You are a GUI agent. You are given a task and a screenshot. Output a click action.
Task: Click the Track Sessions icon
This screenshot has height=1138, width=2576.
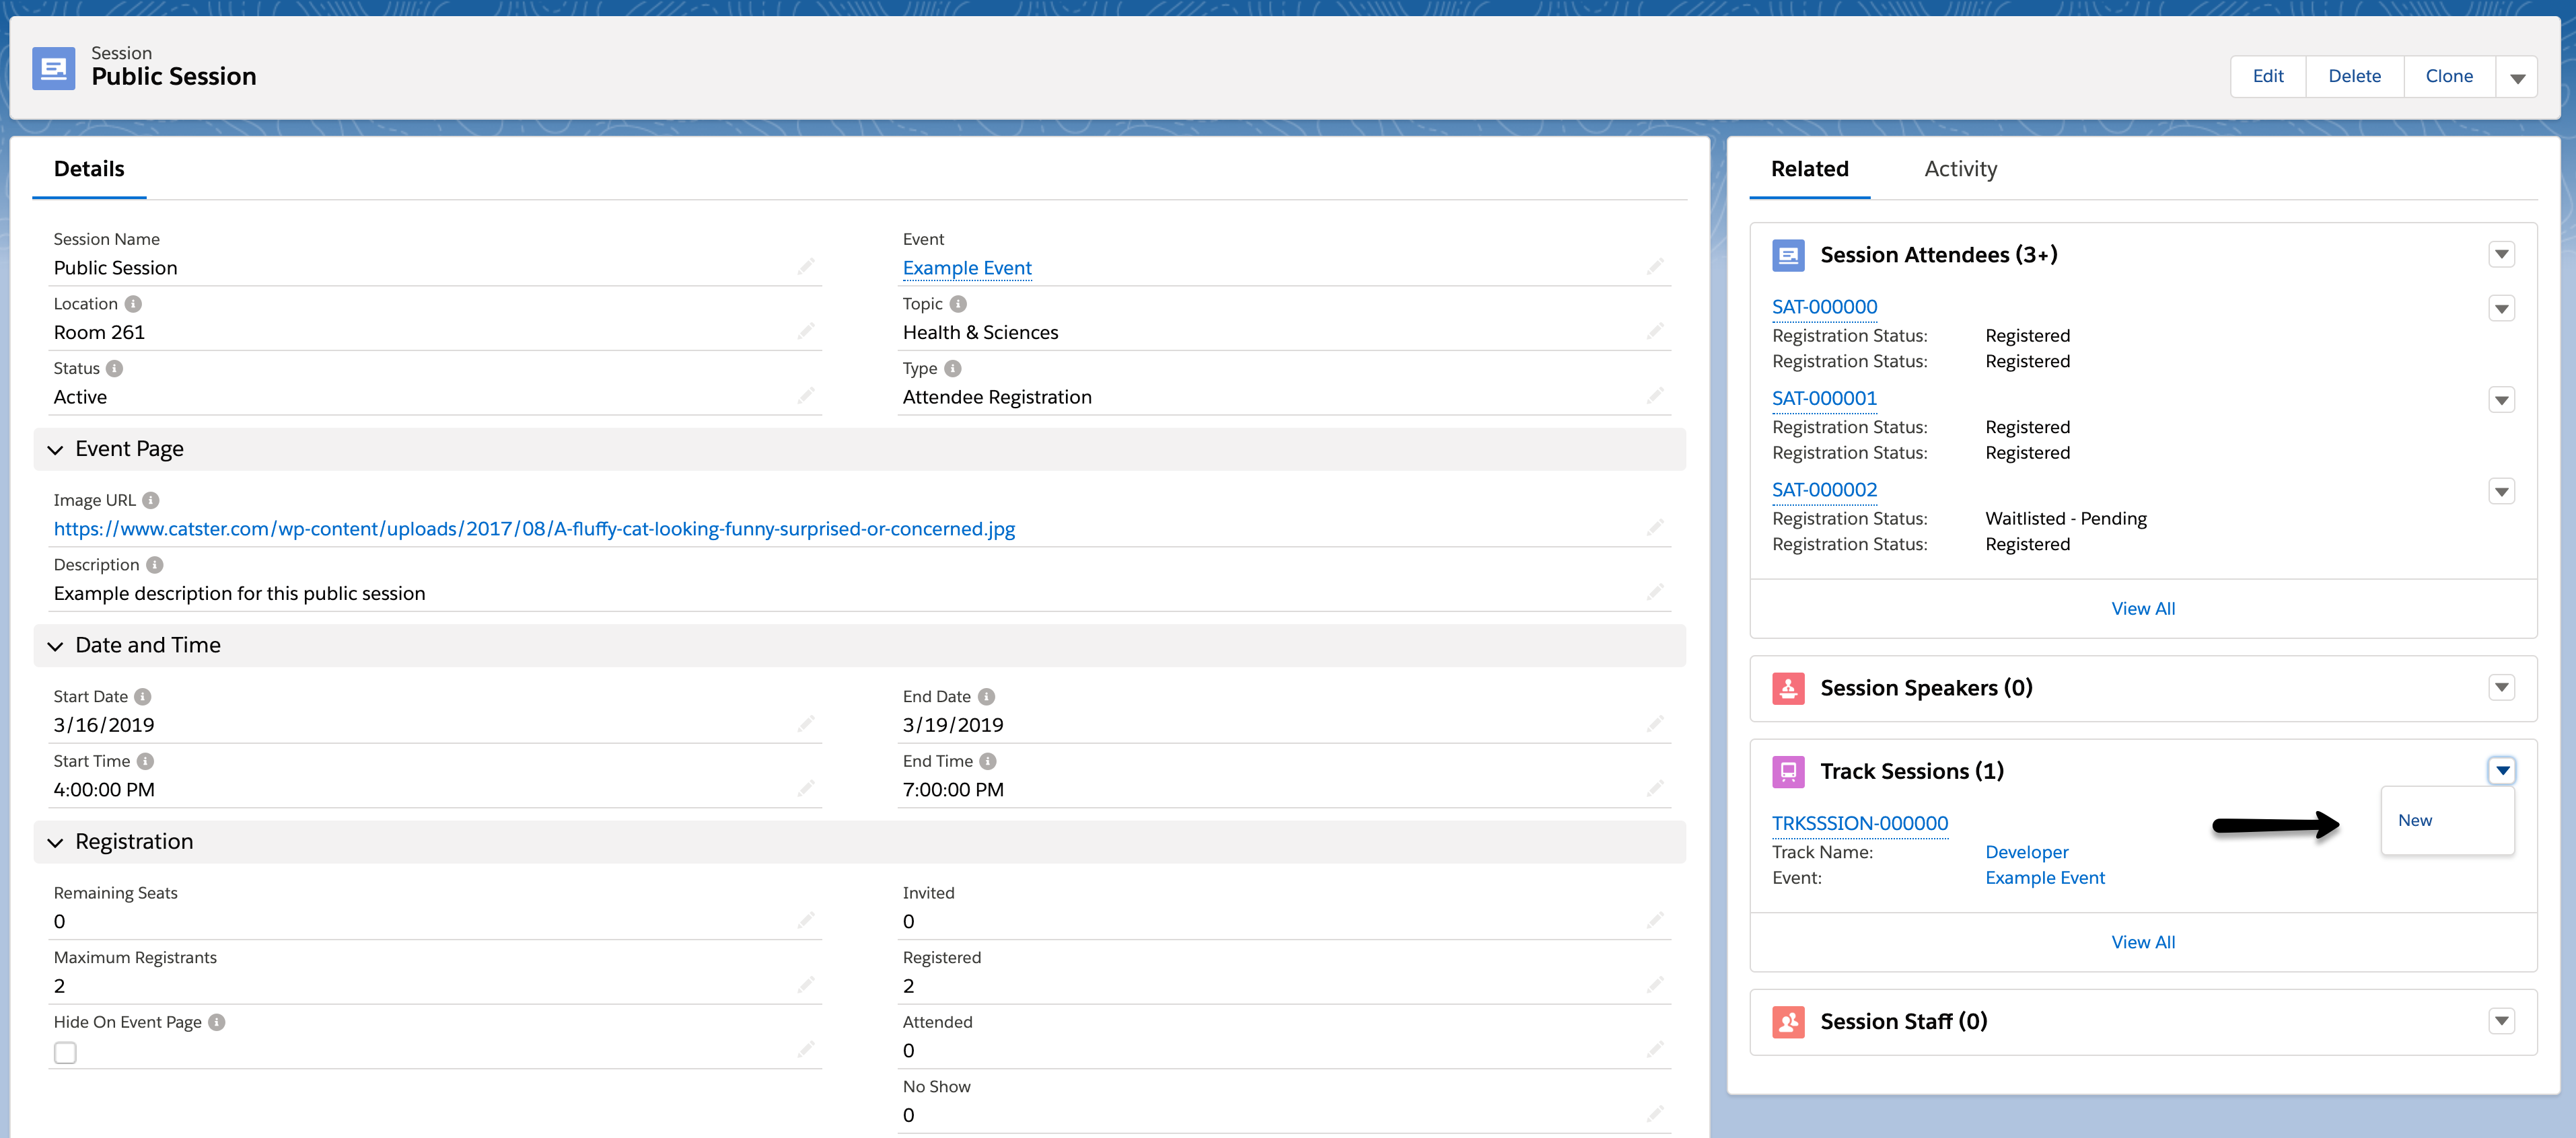(x=1788, y=771)
